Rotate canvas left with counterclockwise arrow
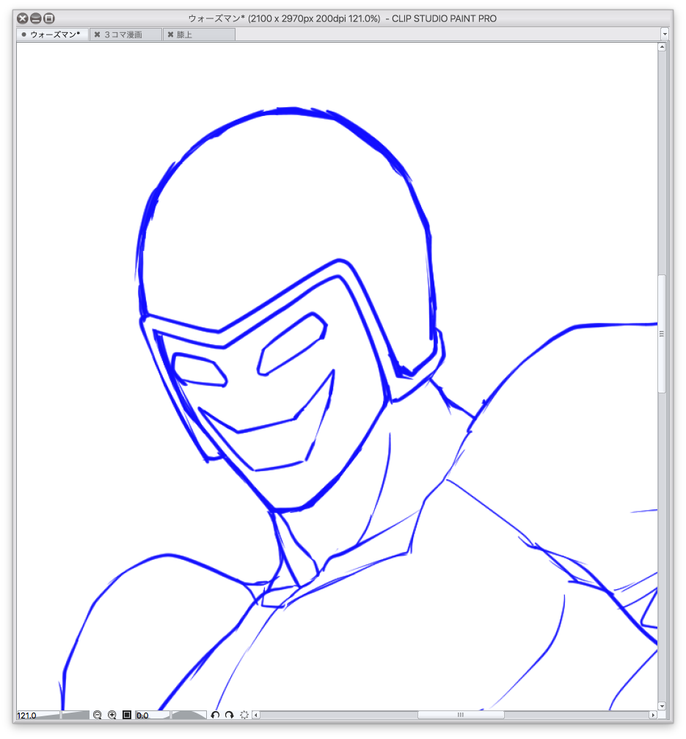Image resolution: width=686 pixels, height=739 pixels. 215,715
